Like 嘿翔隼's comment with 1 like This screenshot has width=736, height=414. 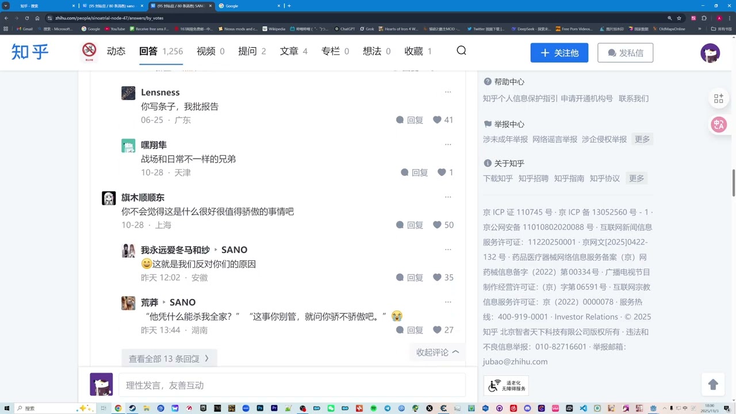(x=445, y=172)
